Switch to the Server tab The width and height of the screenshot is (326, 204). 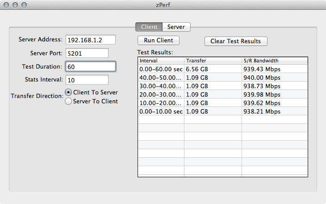click(176, 27)
